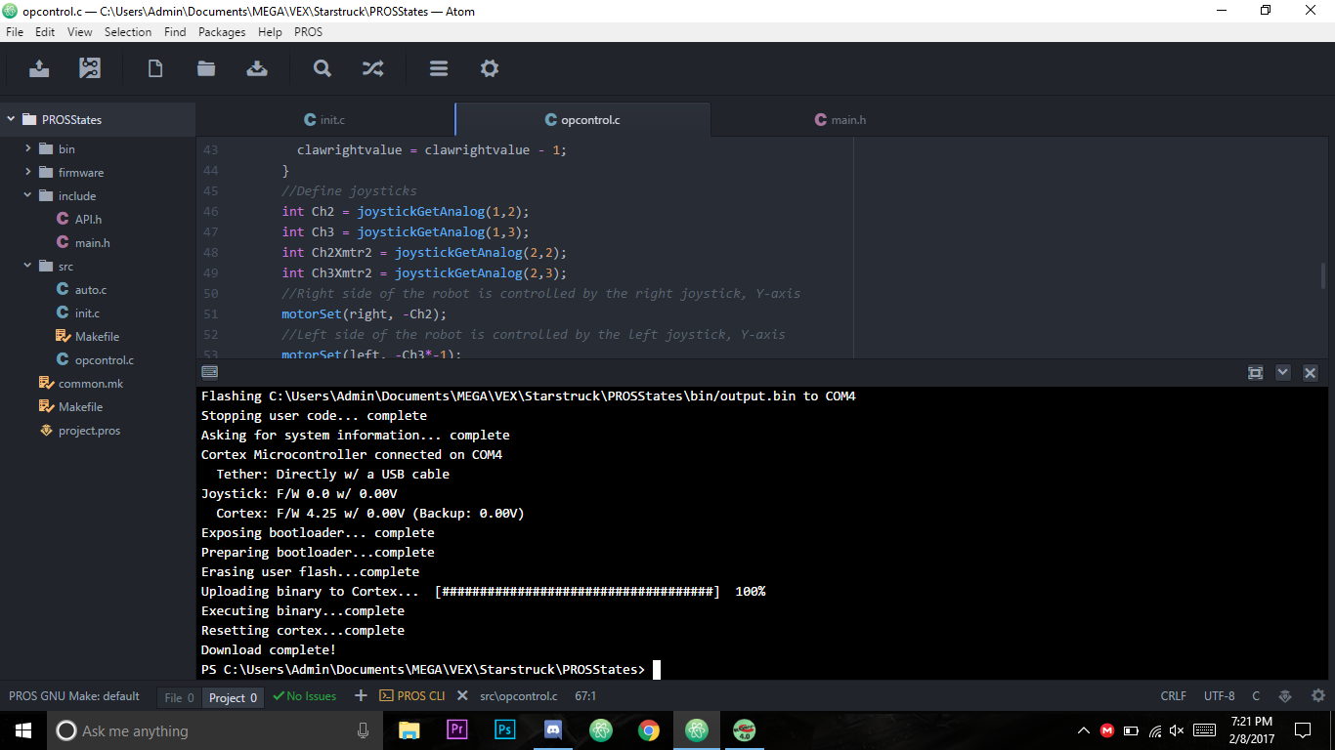Image resolution: width=1335 pixels, height=750 pixels.
Task: Open the Edit menu
Action: [45, 31]
